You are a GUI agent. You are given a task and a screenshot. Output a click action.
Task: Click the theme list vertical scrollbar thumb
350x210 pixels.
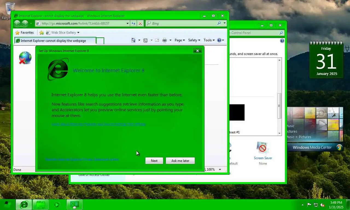point(279,106)
